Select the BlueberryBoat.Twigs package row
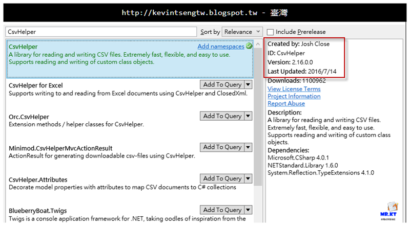 click(x=130, y=214)
